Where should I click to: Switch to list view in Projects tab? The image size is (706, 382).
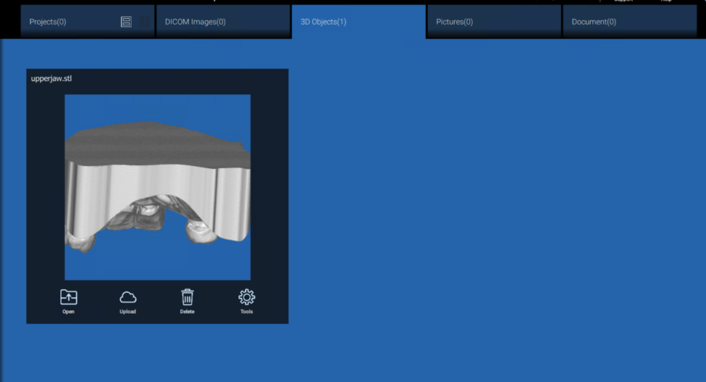click(126, 22)
